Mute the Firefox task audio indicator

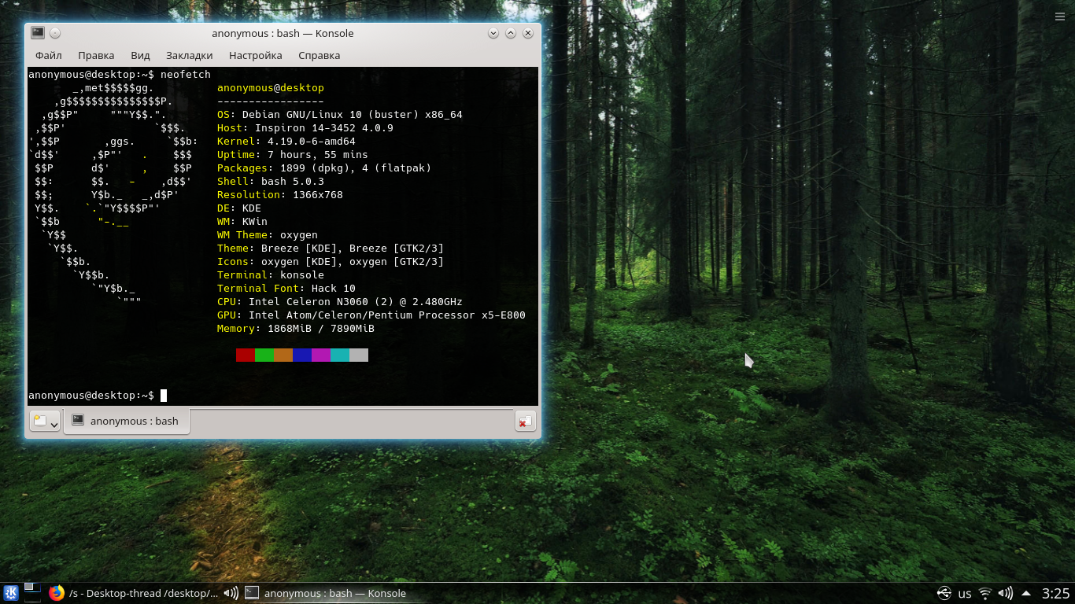(231, 593)
